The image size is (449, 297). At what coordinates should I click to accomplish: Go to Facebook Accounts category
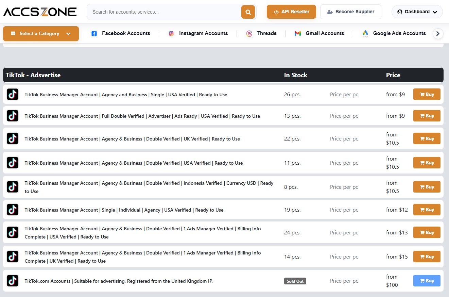[126, 33]
